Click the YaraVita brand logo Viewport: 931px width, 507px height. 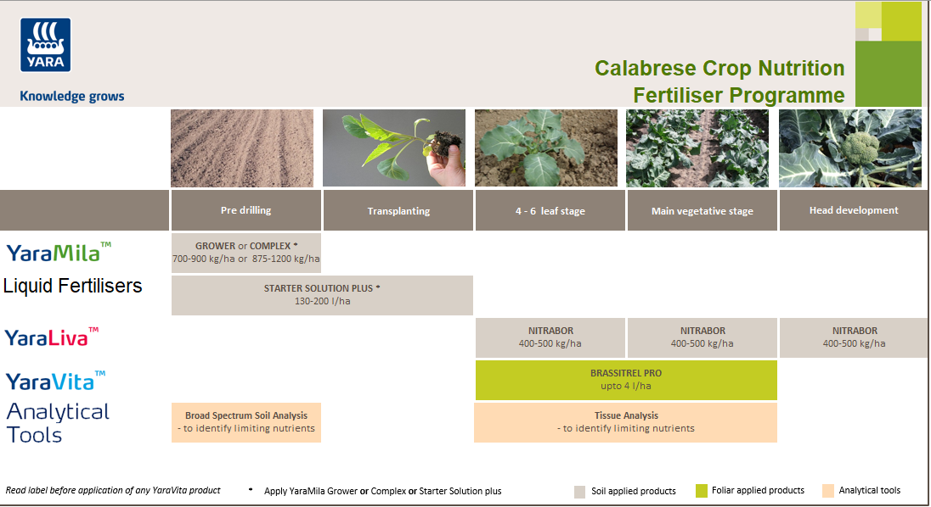[x=55, y=380]
